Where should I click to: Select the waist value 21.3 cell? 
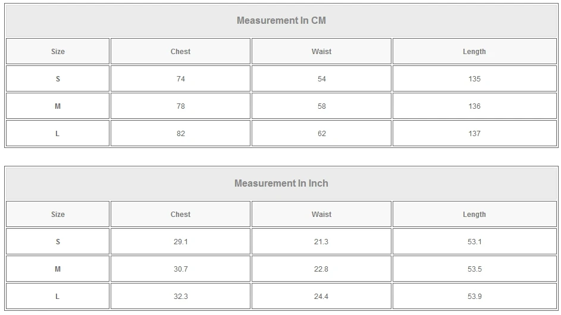point(321,242)
